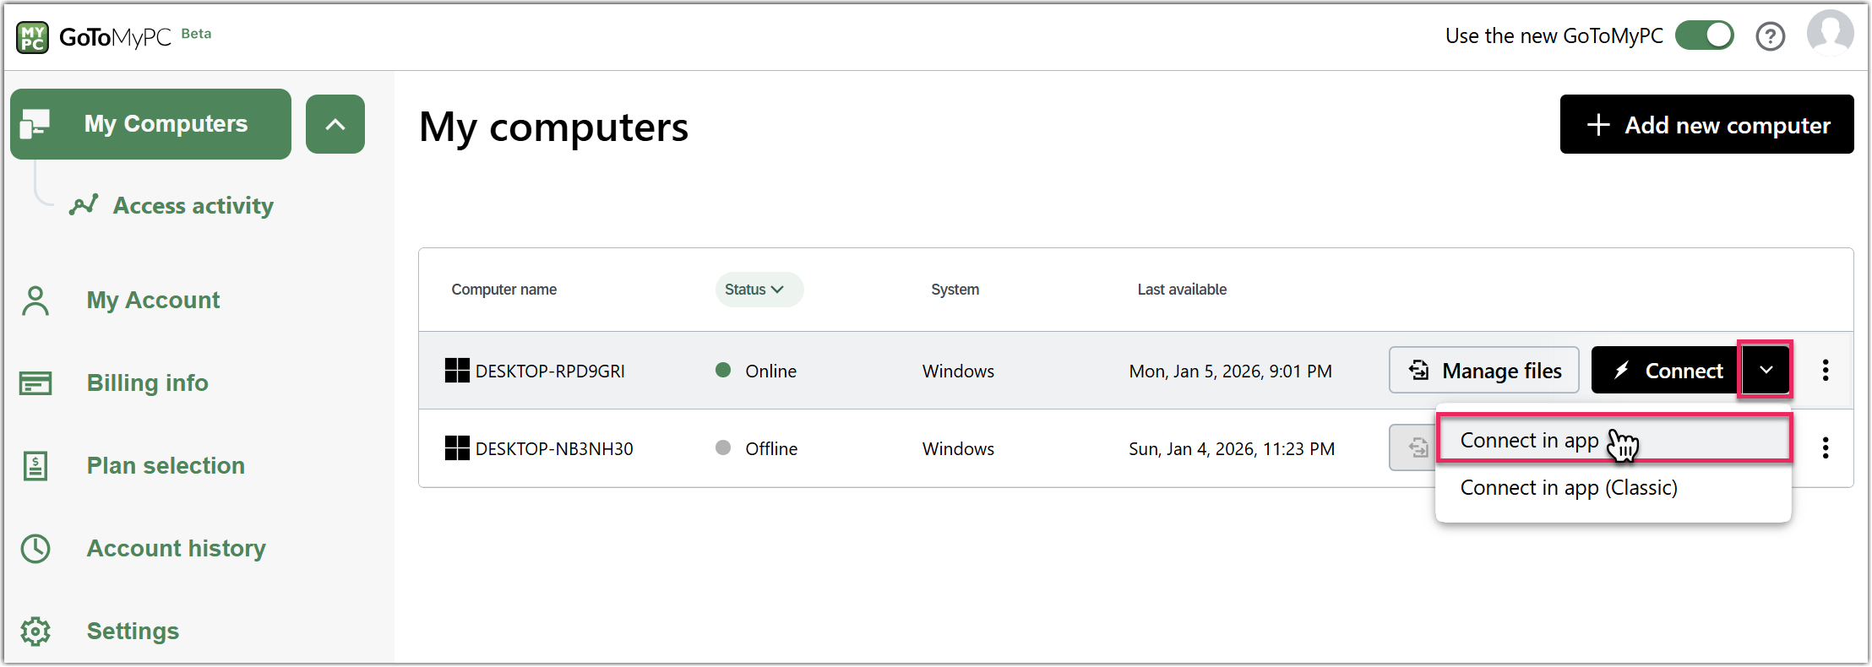
Task: Collapse the My Computers submenu chevron
Action: pos(335,124)
